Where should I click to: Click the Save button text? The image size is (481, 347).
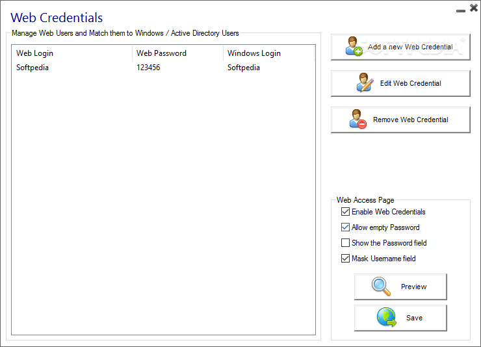pyautogui.click(x=414, y=318)
